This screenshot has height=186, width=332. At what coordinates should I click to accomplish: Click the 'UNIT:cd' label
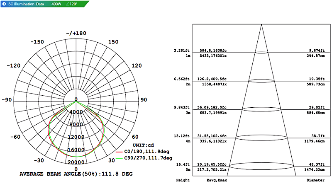click(143, 145)
